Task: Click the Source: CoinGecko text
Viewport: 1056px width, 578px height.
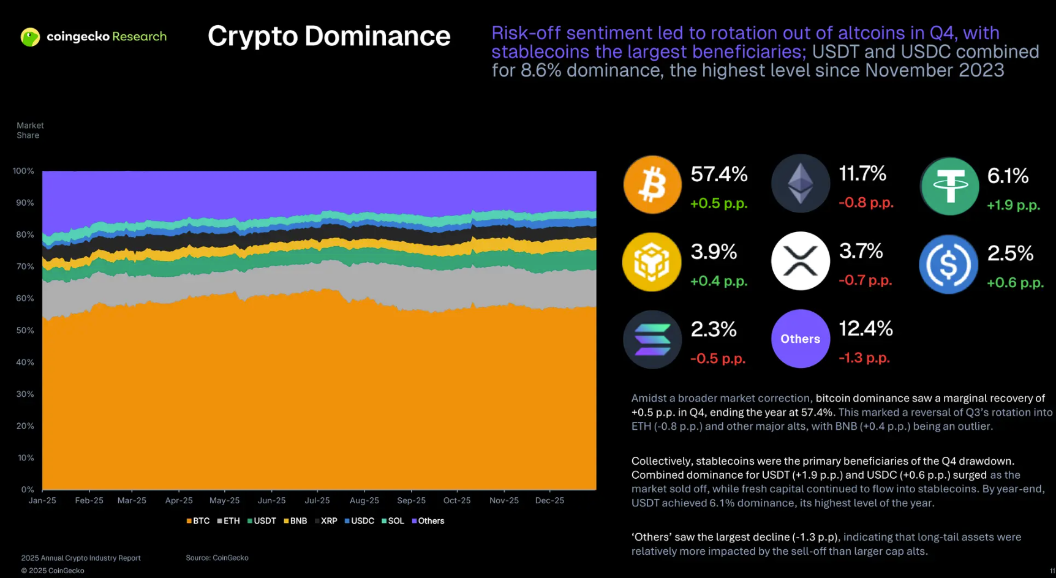Action: [217, 558]
